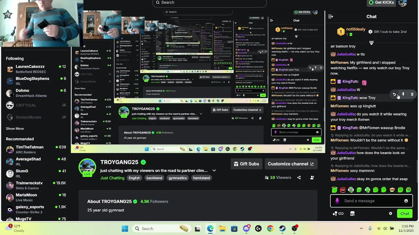Open the Just Chatting category link
419x235 pixels.
coord(112,178)
